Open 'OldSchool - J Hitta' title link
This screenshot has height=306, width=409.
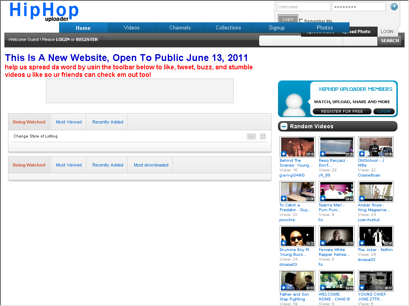point(371,163)
